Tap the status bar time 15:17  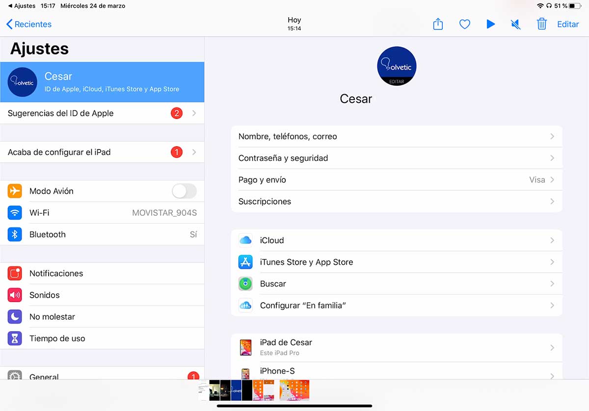coord(48,6)
